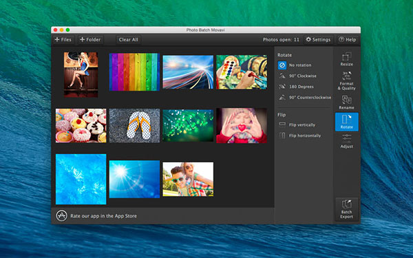Open the Format & Quality panel

click(x=347, y=80)
